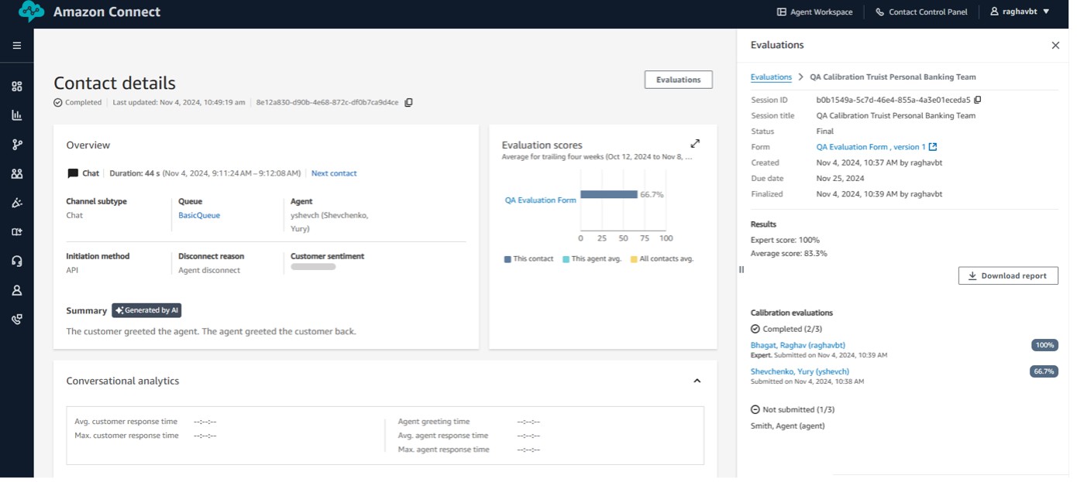
Task: Click the Evaluations button
Action: 678,80
